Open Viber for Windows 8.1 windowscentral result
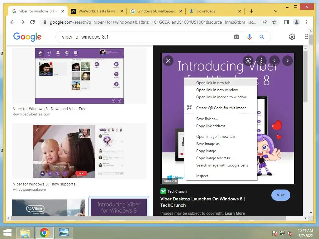Screen dimensions: 319x239 tap(46, 184)
